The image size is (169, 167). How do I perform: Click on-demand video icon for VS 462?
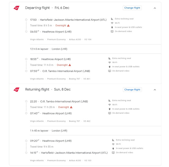(110, 113)
